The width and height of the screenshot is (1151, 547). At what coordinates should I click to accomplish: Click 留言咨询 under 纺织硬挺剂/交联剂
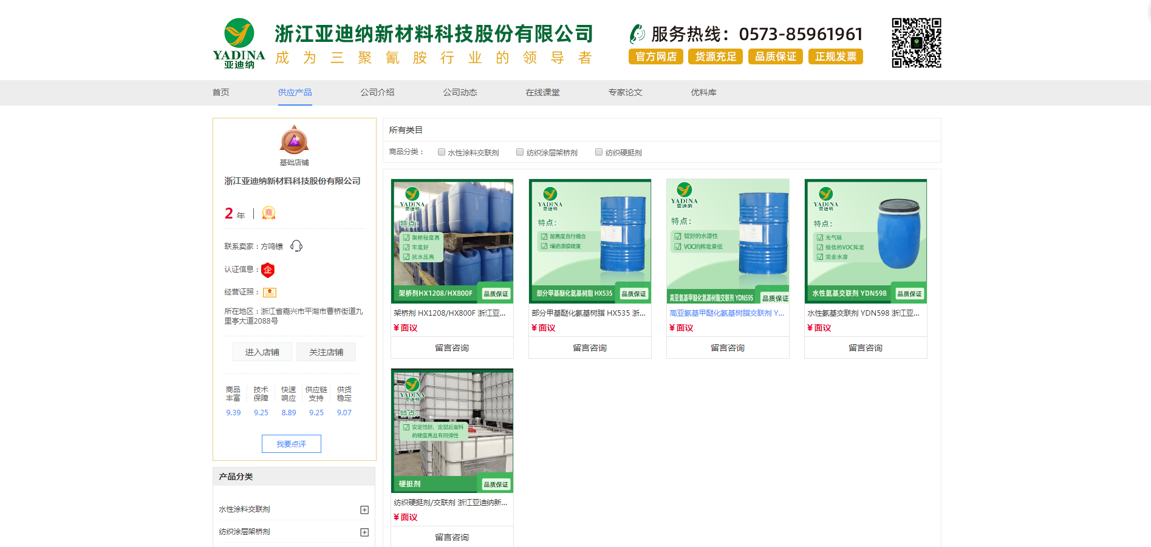pyautogui.click(x=452, y=537)
